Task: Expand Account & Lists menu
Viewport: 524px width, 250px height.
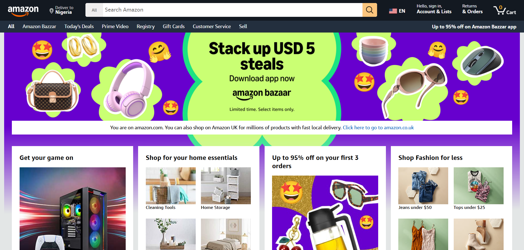Action: [434, 9]
